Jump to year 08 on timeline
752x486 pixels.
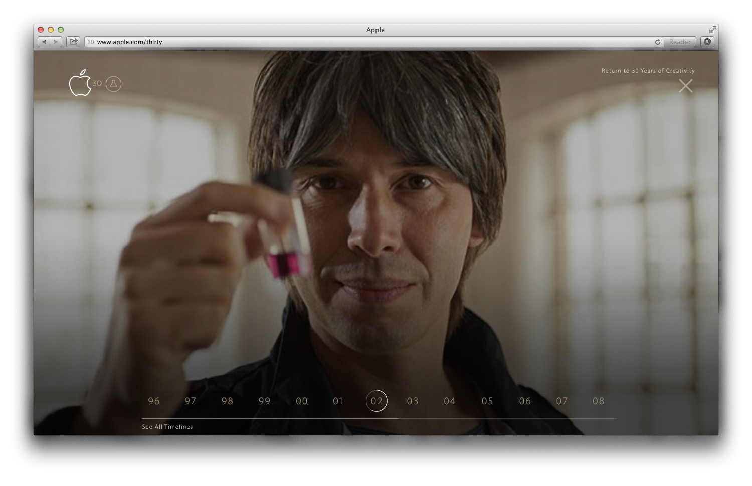pyautogui.click(x=599, y=401)
